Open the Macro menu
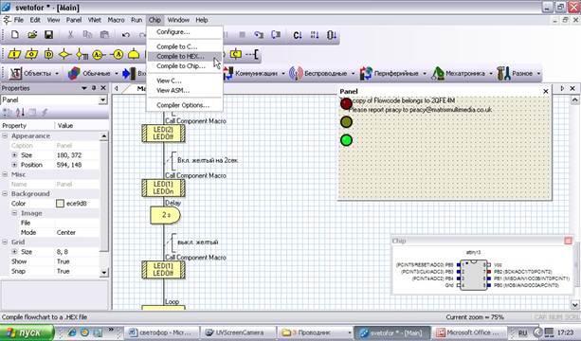 point(116,20)
